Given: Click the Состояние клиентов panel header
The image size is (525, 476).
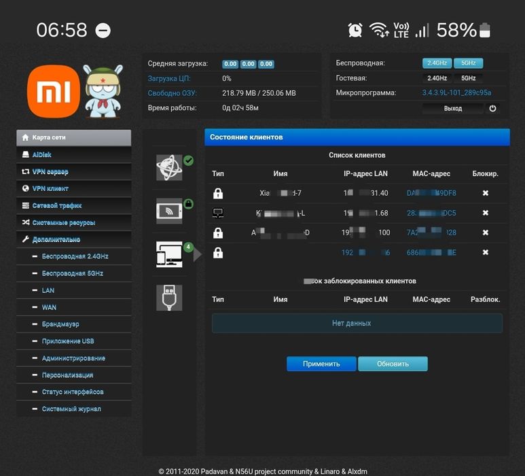Looking at the screenshot, I should (x=357, y=137).
